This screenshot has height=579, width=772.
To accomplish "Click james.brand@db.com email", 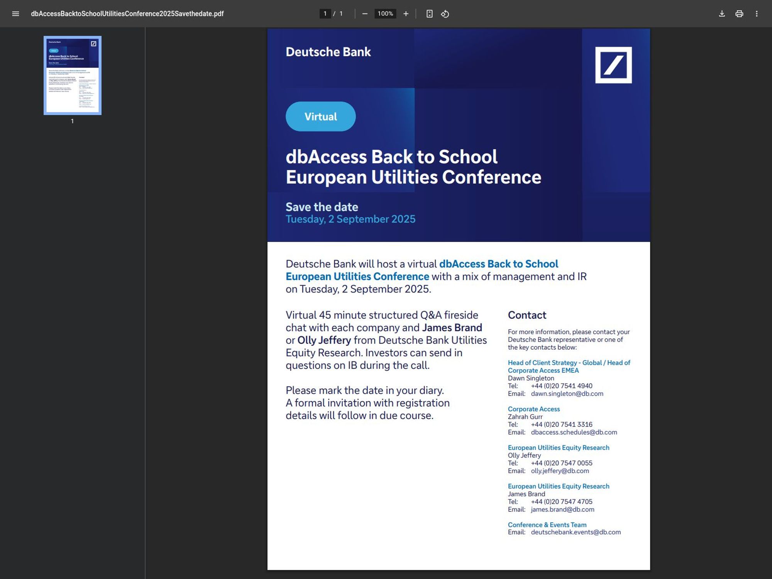I will pyautogui.click(x=562, y=510).
